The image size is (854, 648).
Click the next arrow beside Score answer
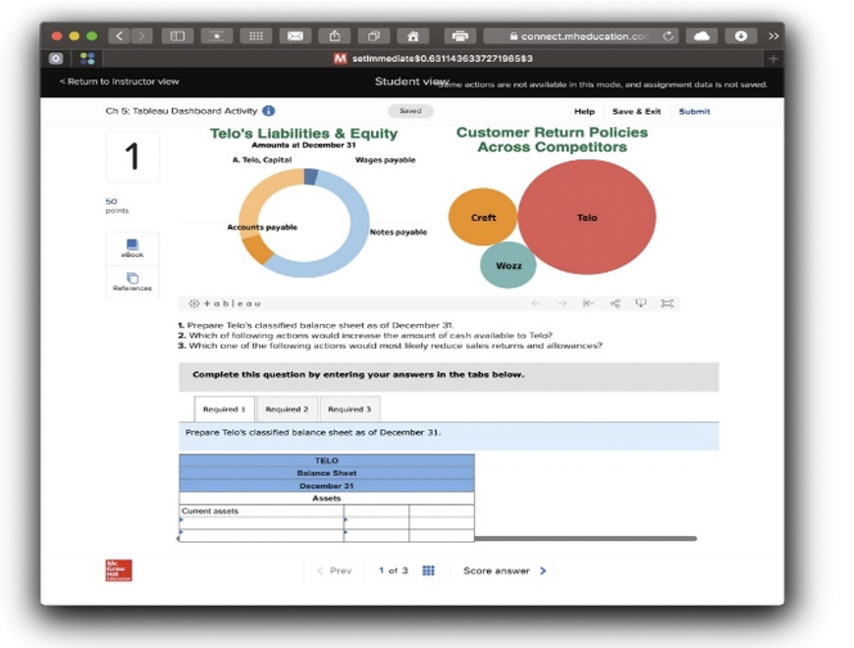coord(543,570)
